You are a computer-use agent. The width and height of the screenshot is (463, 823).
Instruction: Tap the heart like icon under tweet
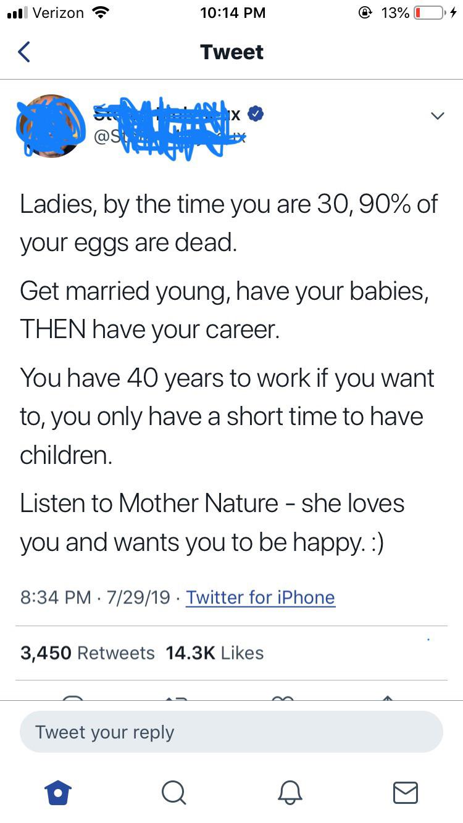(x=283, y=697)
